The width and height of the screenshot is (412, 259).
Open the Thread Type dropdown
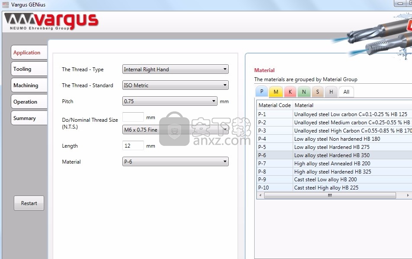pyautogui.click(x=175, y=69)
